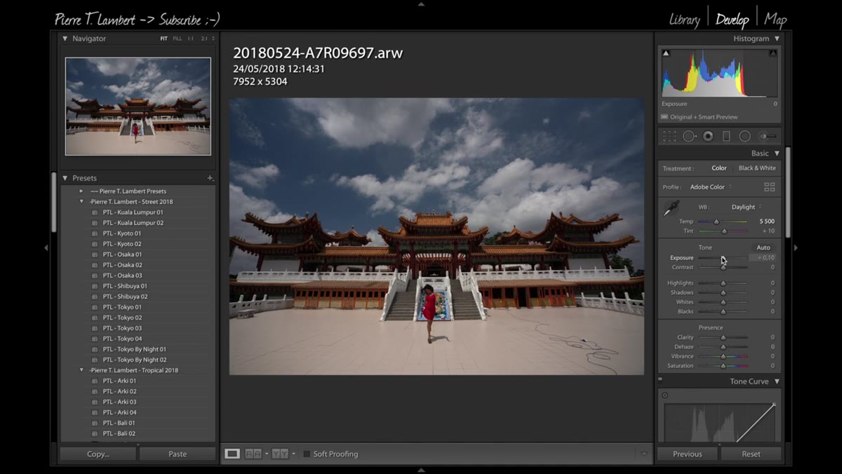This screenshot has height=474, width=842.
Task: Click the Temp value field 5 500
Action: click(766, 222)
